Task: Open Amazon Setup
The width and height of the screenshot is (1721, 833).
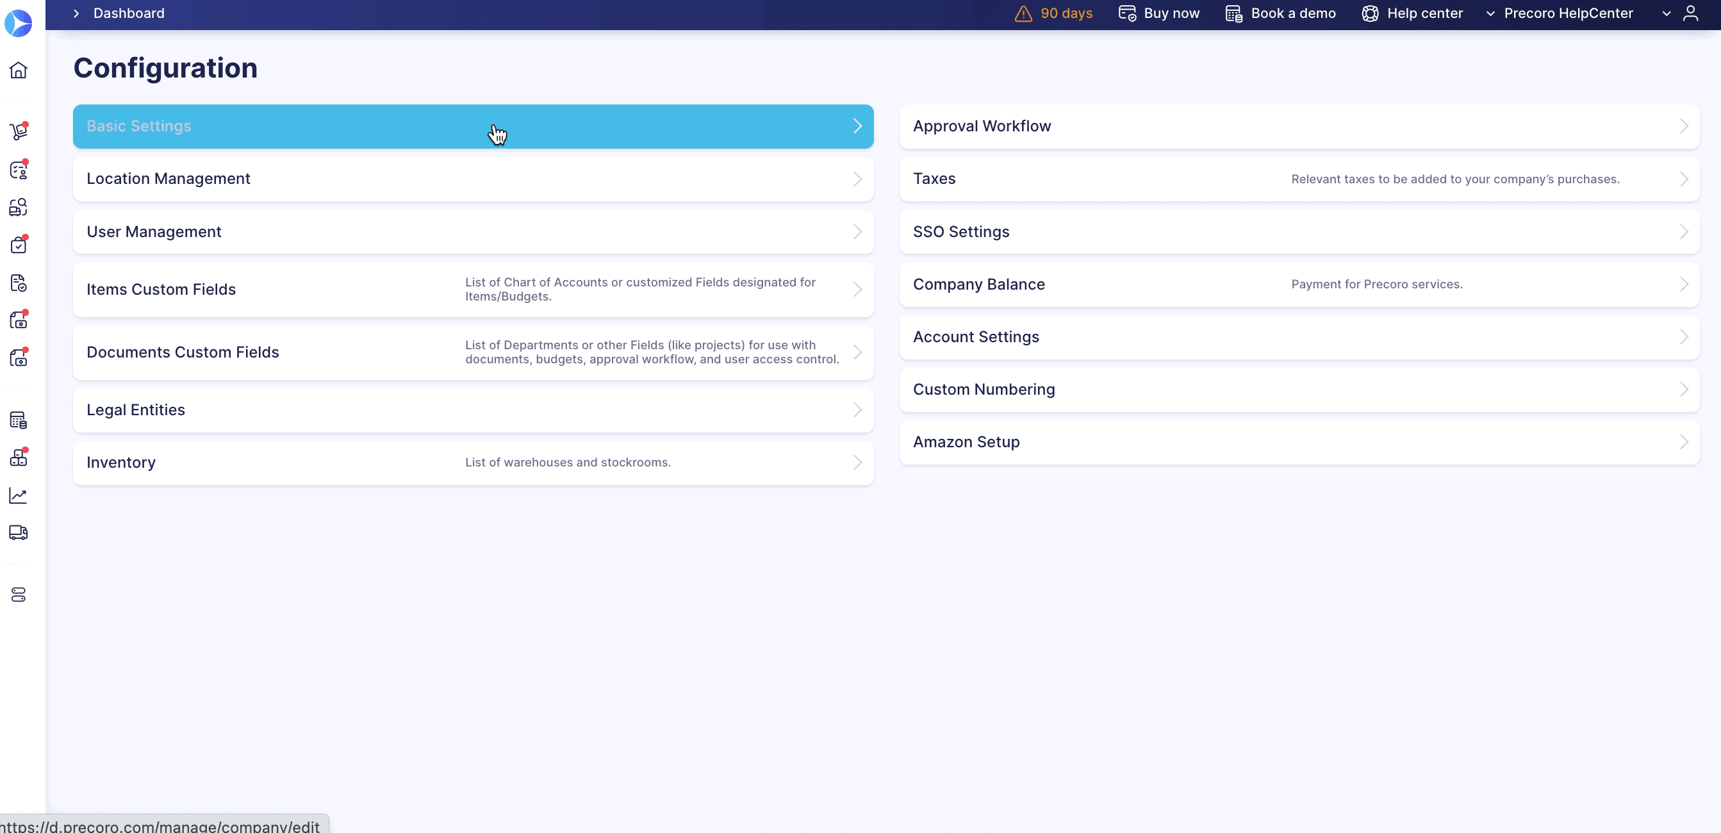Action: (x=1299, y=442)
